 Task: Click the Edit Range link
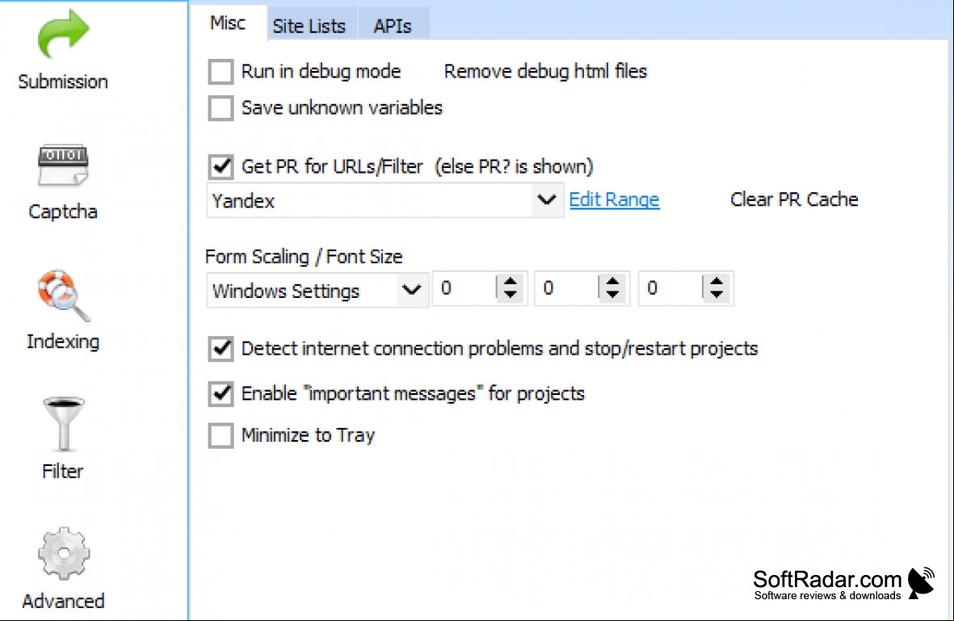point(615,199)
